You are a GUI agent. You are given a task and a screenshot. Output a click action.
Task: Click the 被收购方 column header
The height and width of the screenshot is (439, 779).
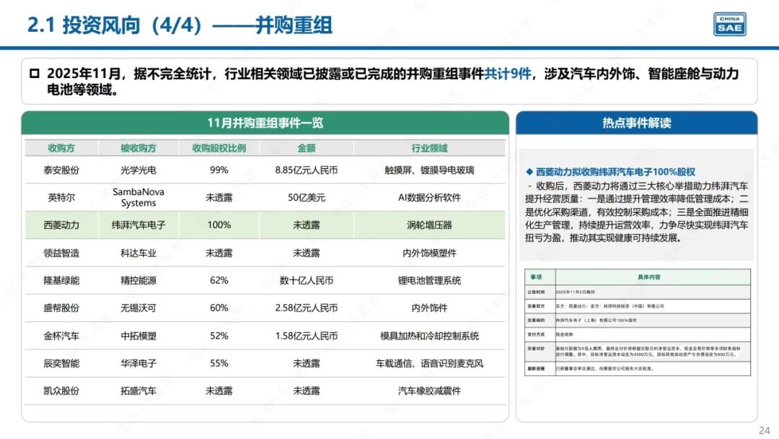point(138,148)
